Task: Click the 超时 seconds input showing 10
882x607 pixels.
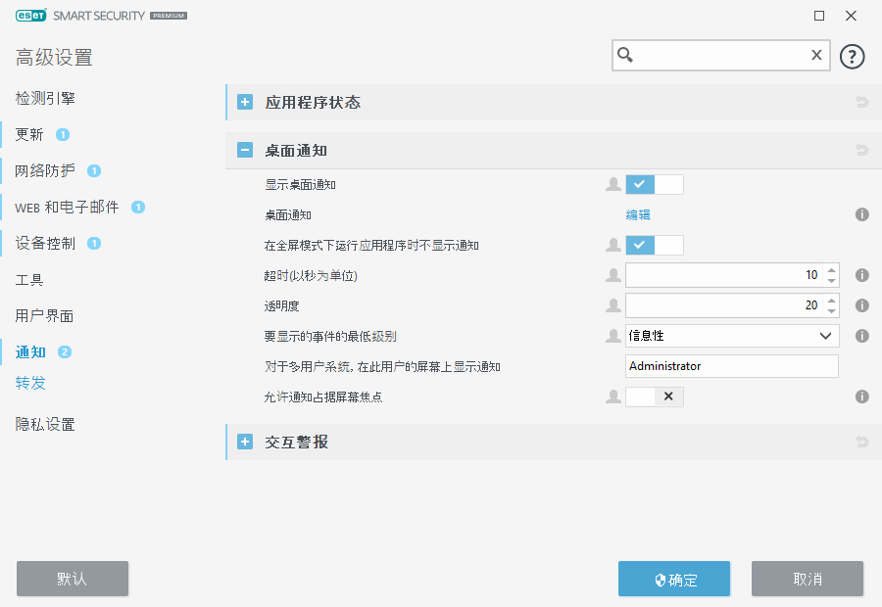Action: 724,275
